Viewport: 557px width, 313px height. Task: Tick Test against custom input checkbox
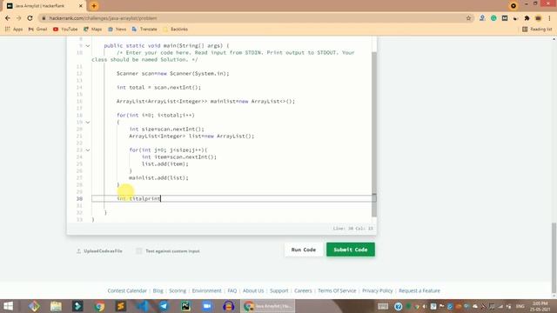coord(139,251)
